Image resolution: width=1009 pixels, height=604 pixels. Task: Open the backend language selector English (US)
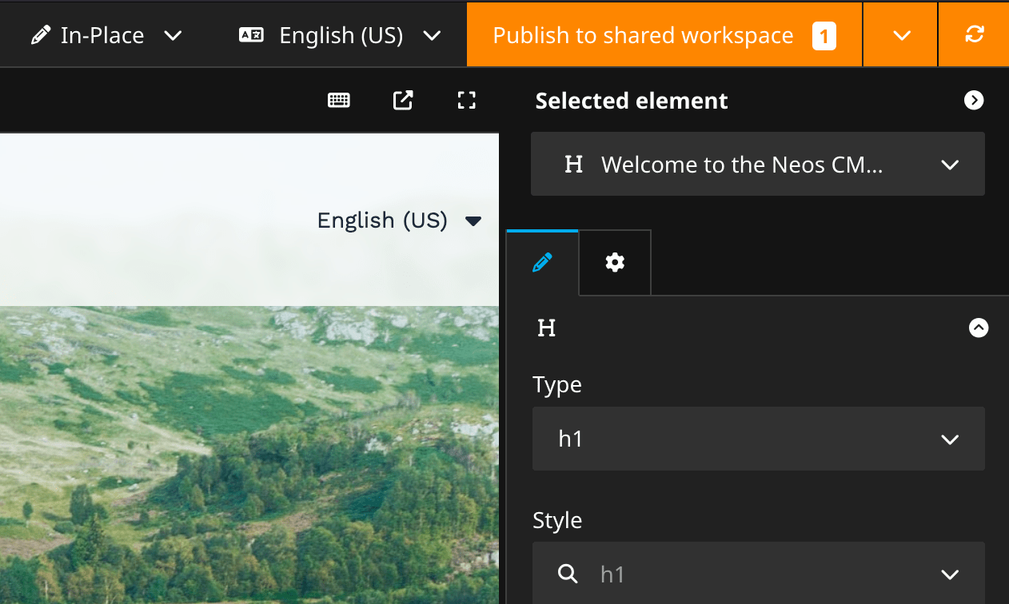coord(432,34)
